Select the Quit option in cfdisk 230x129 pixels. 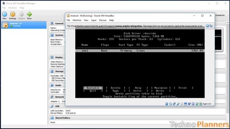tap(93, 91)
